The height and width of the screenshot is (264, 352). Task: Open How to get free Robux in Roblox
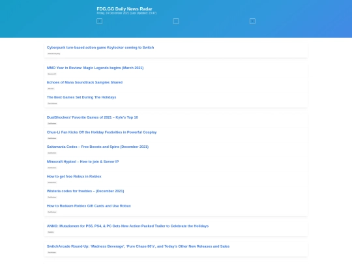point(74,177)
